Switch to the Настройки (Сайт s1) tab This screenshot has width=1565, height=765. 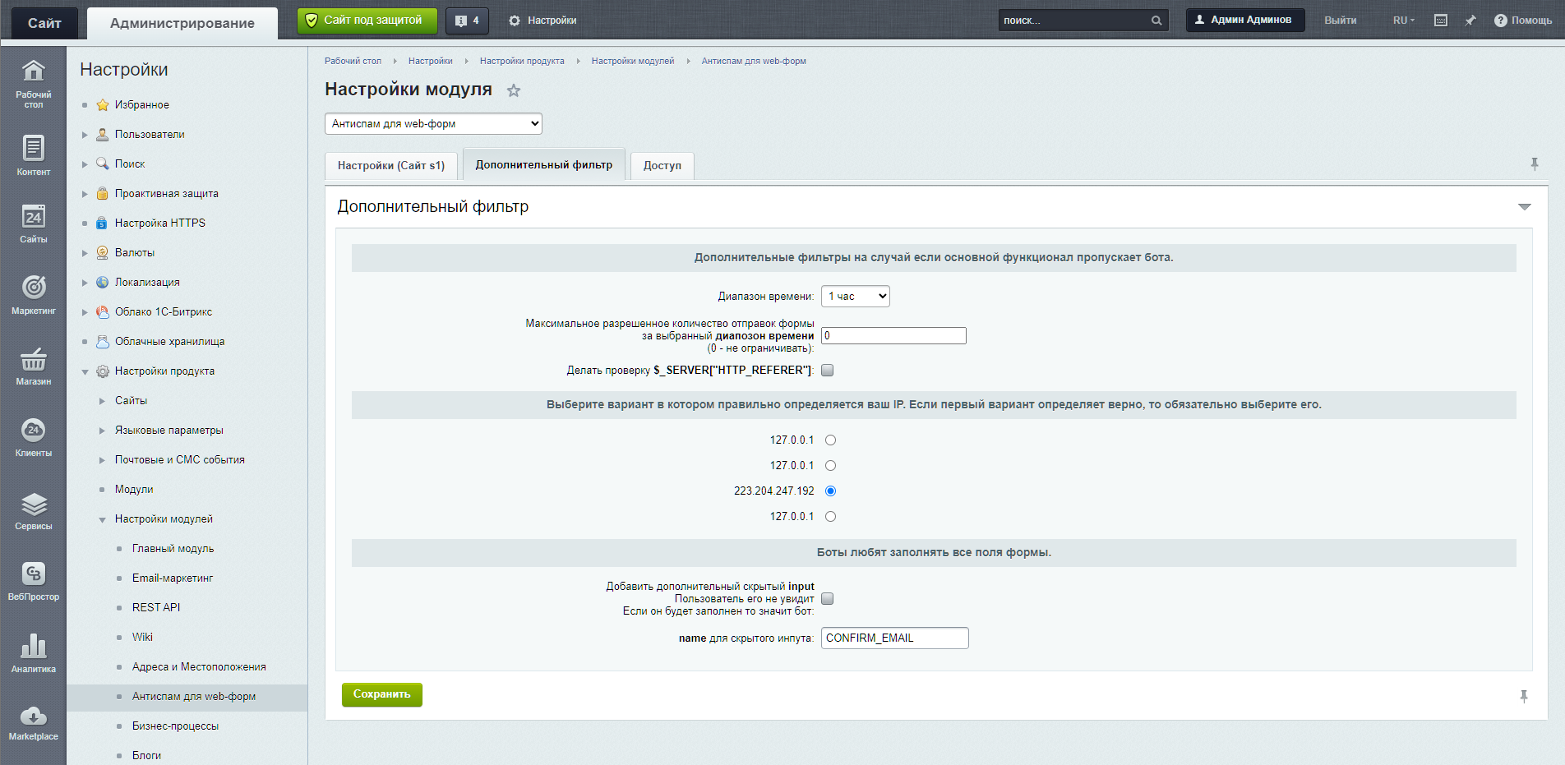(x=391, y=166)
